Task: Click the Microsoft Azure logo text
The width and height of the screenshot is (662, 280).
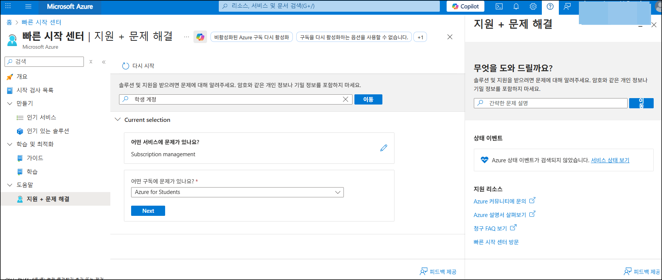Action: point(70,6)
